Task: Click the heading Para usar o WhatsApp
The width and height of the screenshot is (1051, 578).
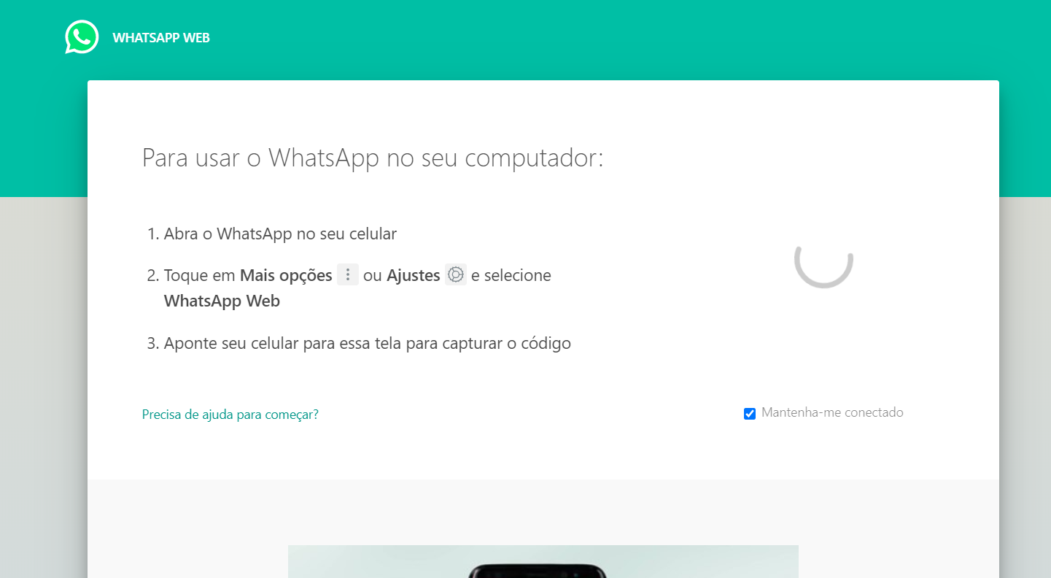Action: click(373, 158)
